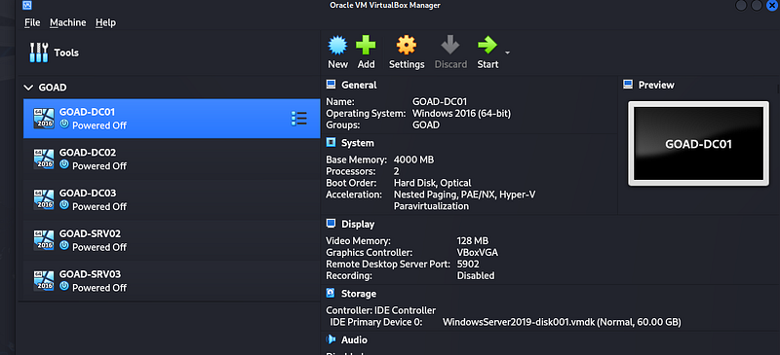Click the WindowsServer2019-disk001.vmdk storage entry
This screenshot has width=780, height=355.
[562, 322]
